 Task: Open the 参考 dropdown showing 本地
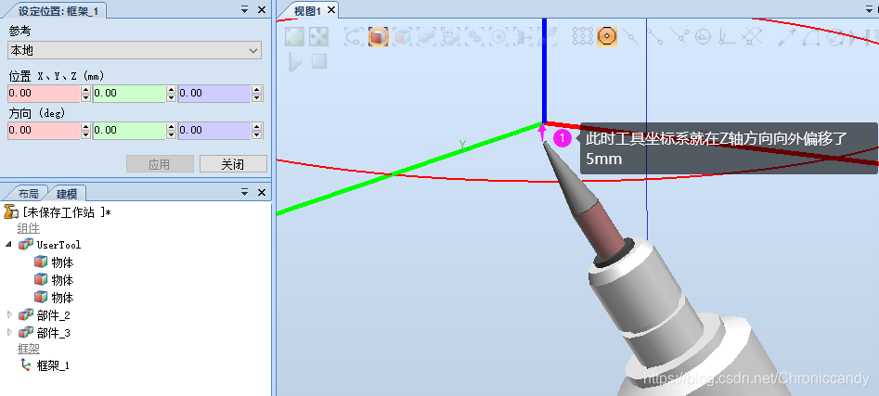point(135,50)
